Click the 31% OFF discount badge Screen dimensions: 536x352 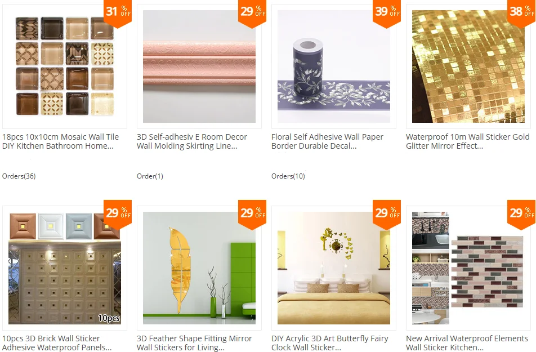[x=118, y=12]
